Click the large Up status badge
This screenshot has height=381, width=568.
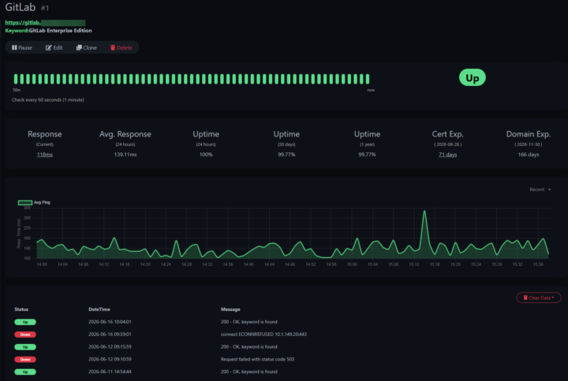click(472, 77)
